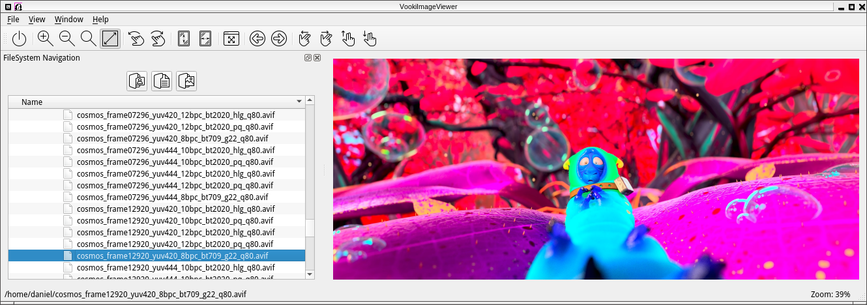The image size is (867, 305).
Task: Go to the previous image
Action: point(257,39)
